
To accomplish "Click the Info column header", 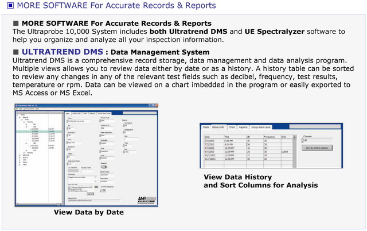I will (x=287, y=137).
